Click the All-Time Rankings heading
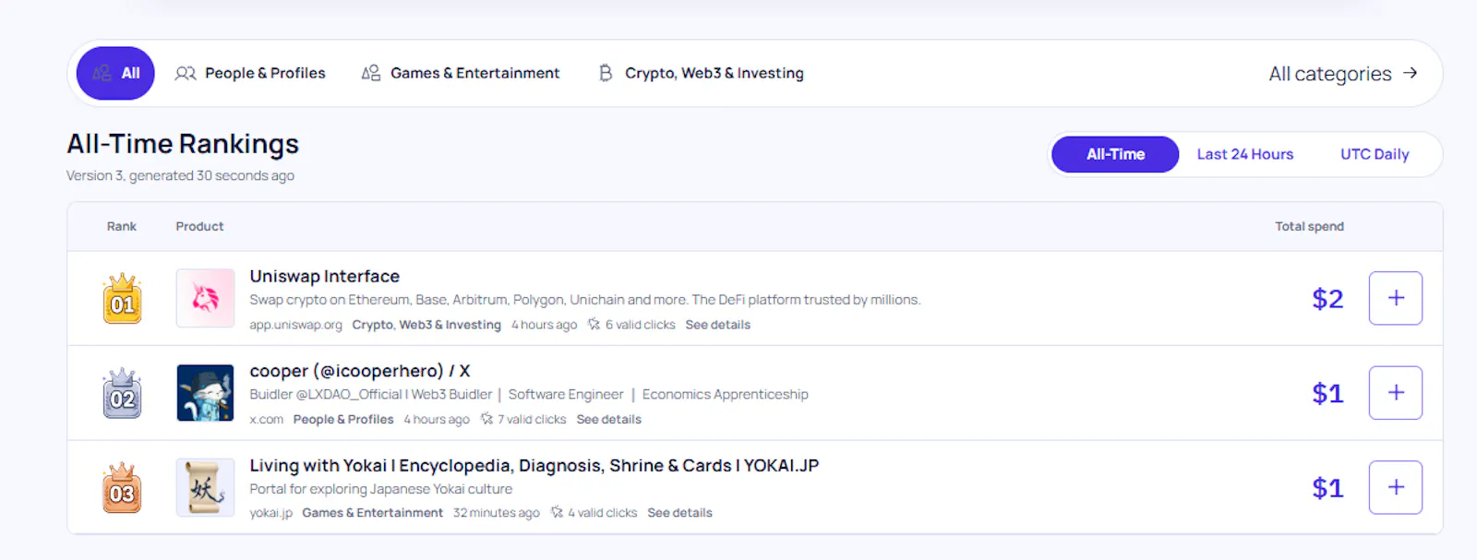 point(183,144)
